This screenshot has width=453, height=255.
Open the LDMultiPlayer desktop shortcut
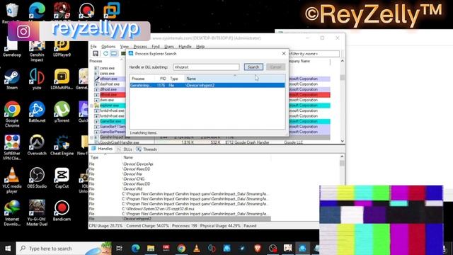(x=62, y=79)
